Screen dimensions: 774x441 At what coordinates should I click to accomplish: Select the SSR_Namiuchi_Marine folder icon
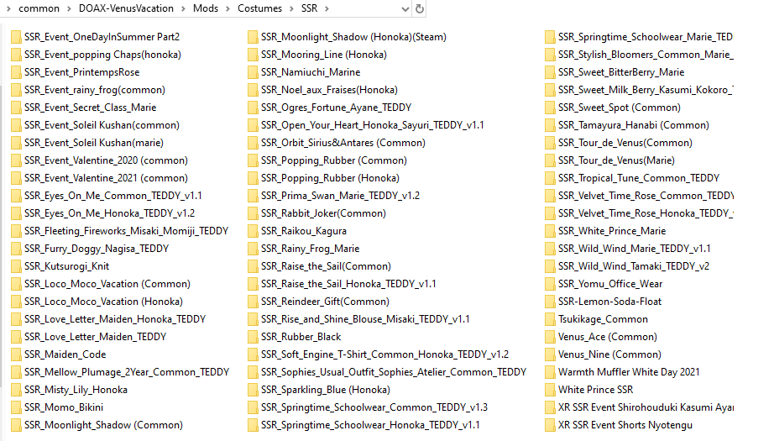click(x=253, y=72)
